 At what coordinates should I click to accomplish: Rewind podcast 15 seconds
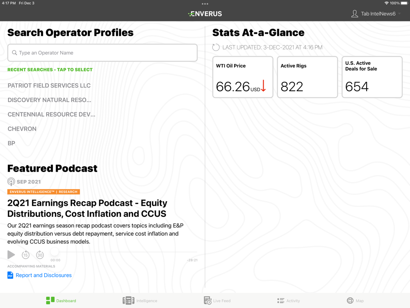pos(25,255)
